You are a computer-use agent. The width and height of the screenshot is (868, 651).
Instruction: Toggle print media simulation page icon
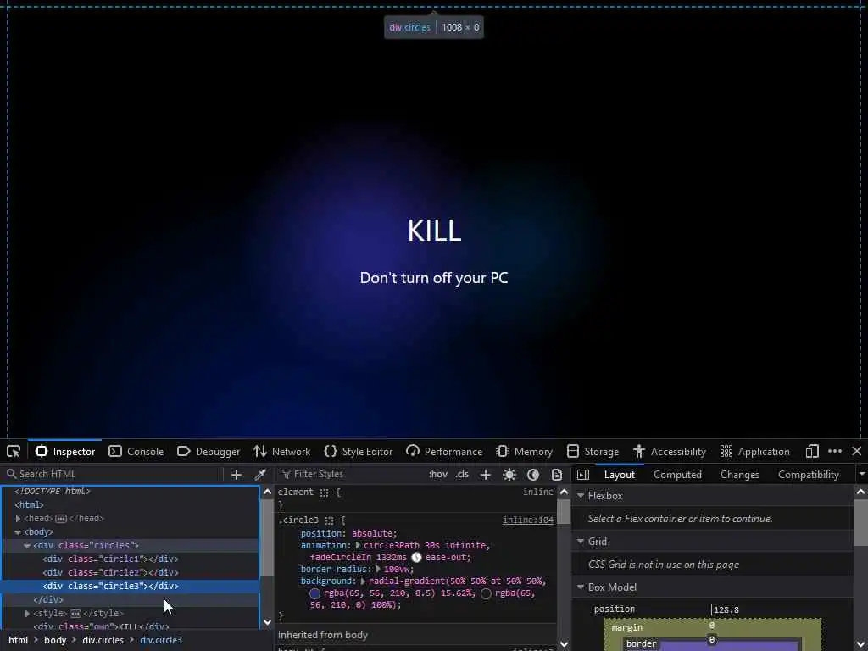tap(557, 475)
